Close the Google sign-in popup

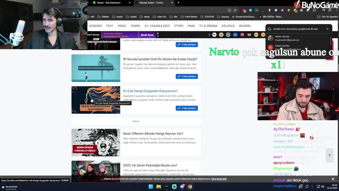point(327,29)
